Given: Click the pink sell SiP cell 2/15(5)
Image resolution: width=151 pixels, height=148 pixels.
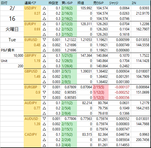Looking at the screenshot, I should 101,87.
